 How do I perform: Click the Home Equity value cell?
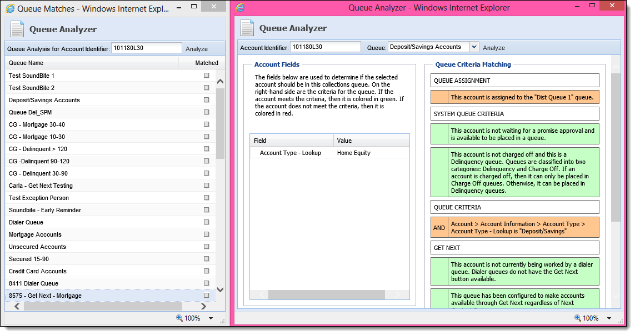pos(371,153)
